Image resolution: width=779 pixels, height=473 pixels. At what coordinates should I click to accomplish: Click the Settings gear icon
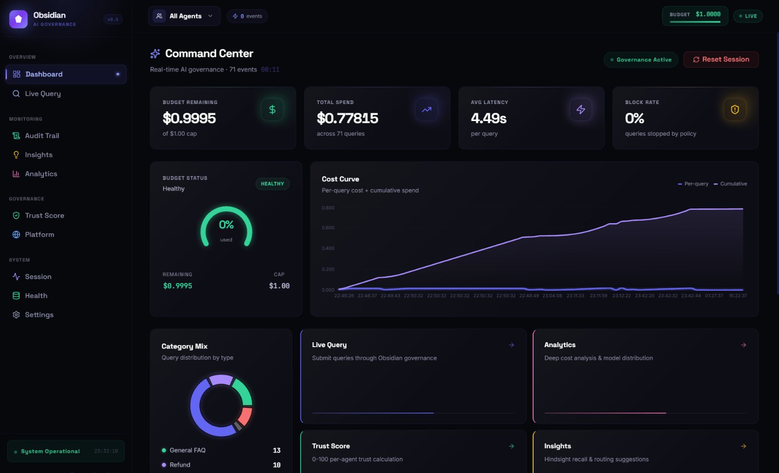[x=16, y=315]
